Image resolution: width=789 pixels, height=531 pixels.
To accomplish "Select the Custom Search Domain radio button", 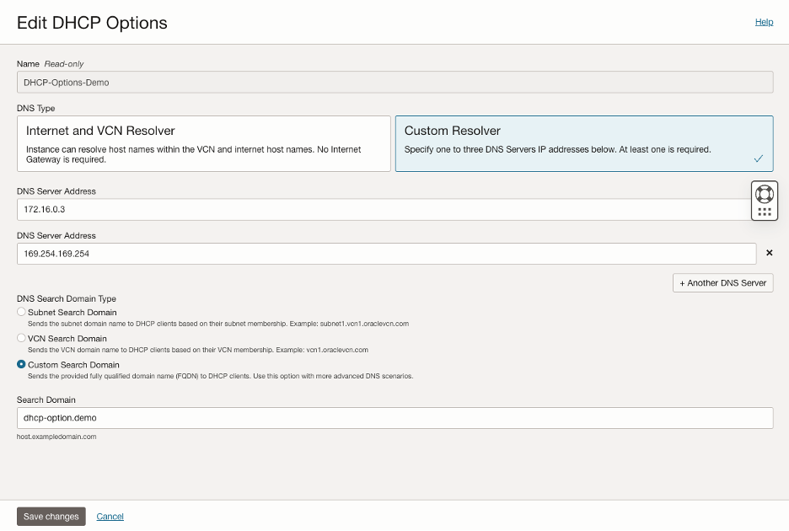I will (x=22, y=365).
